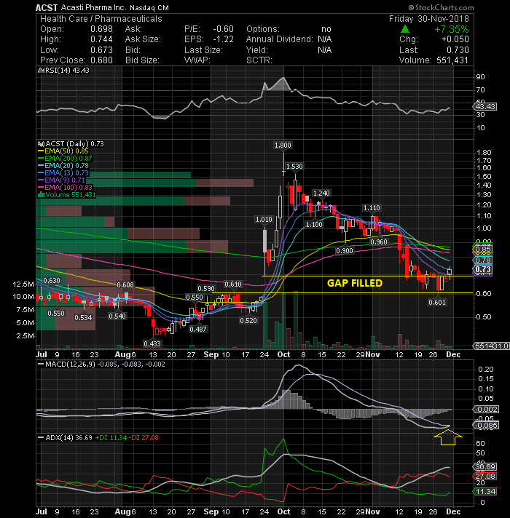Viewport: 510px width, 518px height.
Task: Click the 0.487 price label
Action: tap(198, 329)
